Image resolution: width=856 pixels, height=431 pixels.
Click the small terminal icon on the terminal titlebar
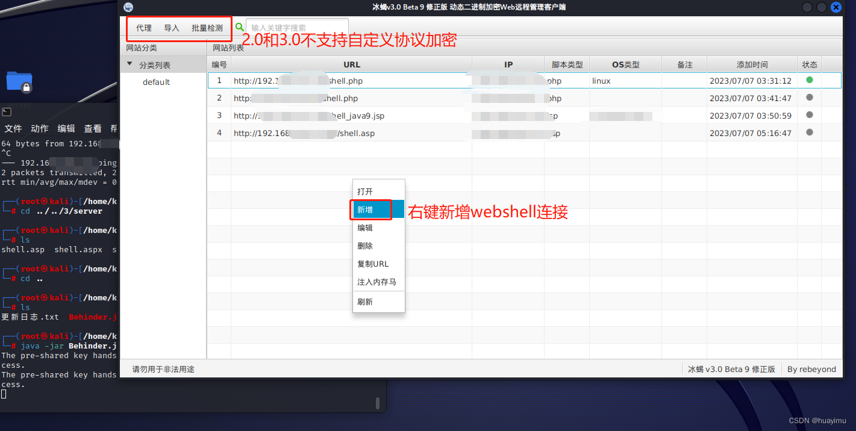pos(6,111)
